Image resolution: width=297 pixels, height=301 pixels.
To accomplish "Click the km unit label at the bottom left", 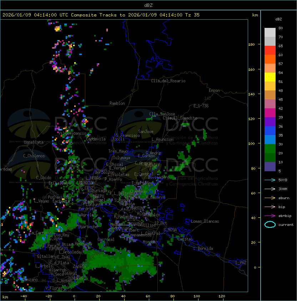I will point(5,297).
